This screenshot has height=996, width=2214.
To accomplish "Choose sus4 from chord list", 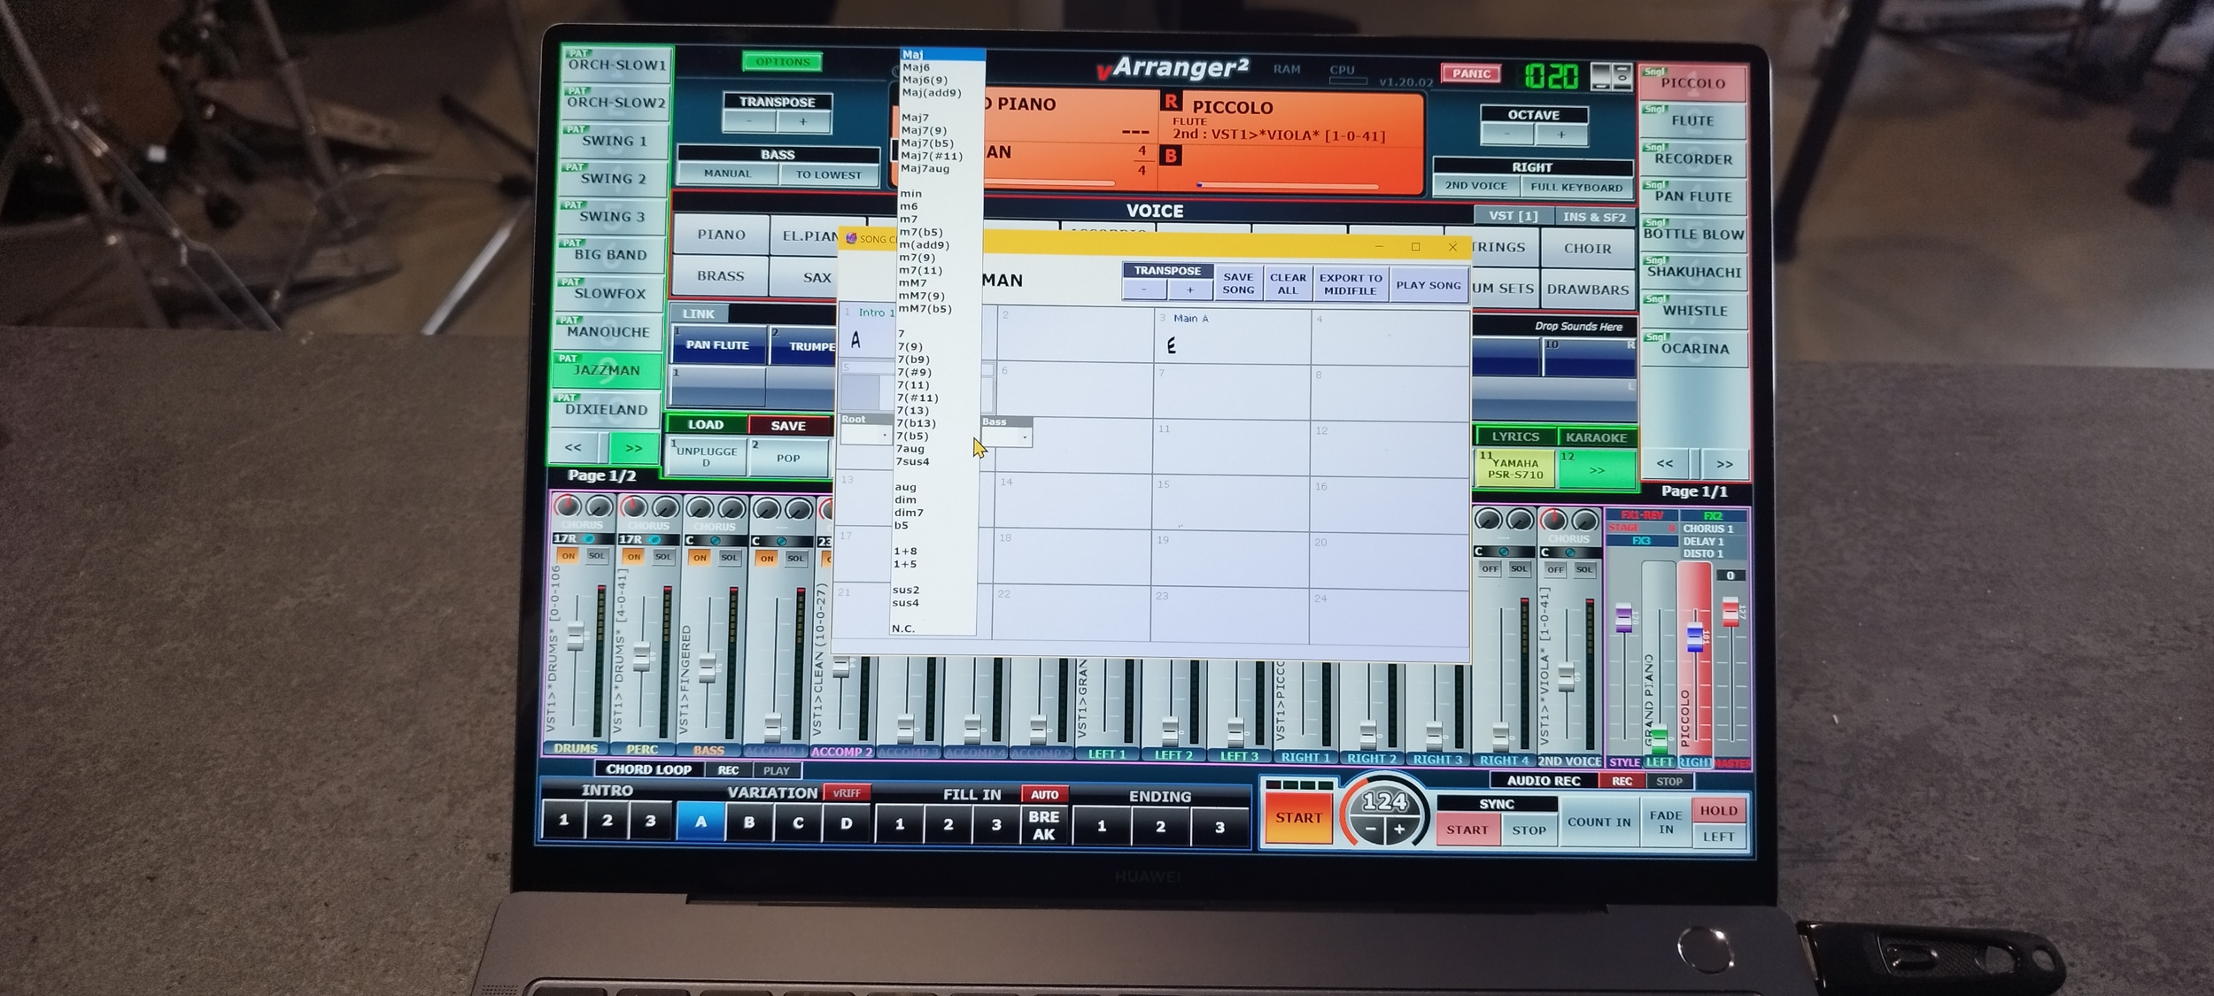I will point(905,602).
